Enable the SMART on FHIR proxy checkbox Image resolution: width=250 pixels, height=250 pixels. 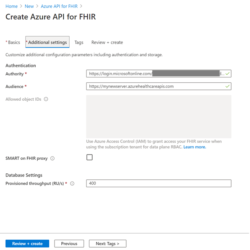click(89, 157)
